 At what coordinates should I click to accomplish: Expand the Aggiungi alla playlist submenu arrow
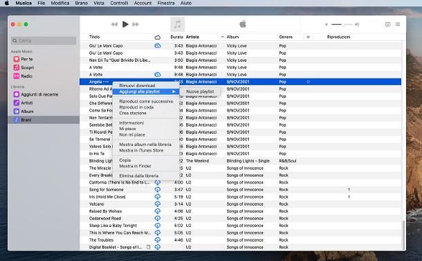click(174, 91)
